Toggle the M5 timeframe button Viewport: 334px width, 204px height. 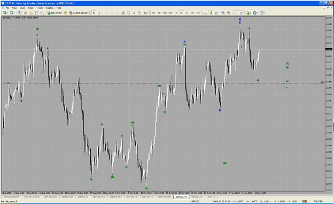[159, 13]
